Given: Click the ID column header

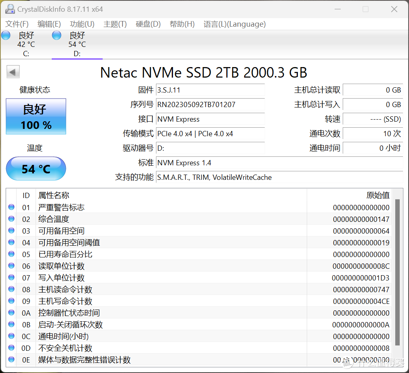Looking at the screenshot, I should tap(26, 195).
